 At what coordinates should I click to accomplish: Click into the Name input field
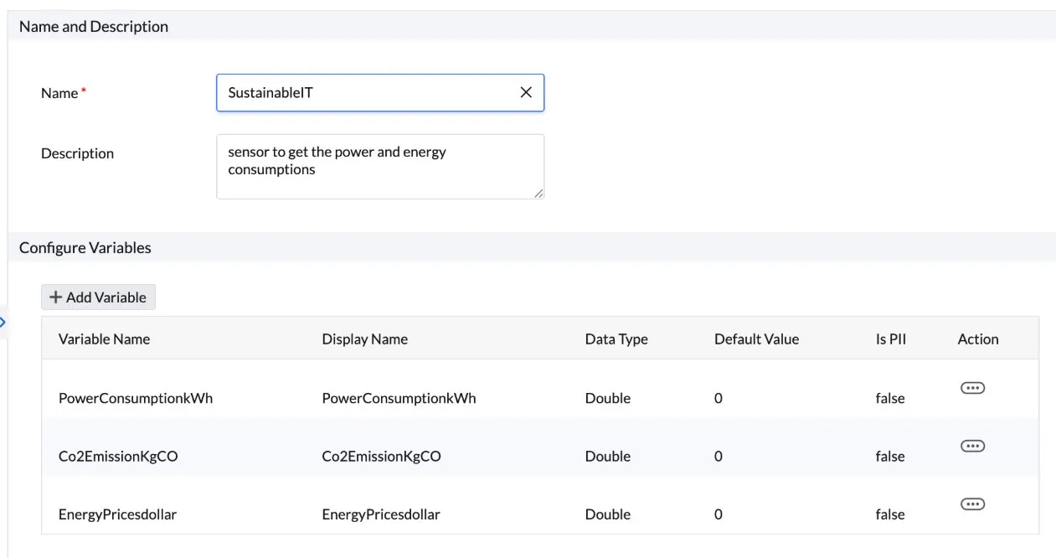pos(380,92)
